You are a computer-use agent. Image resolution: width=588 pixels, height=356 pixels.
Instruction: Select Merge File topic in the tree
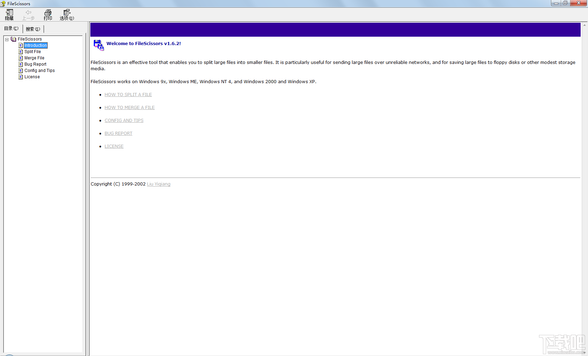pos(34,58)
